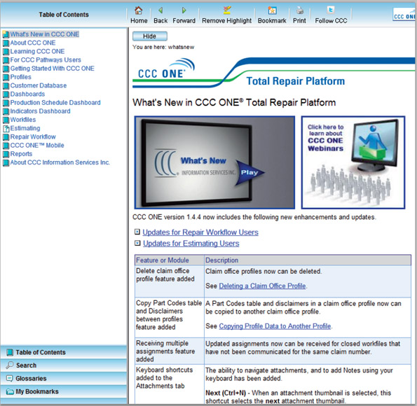Click the Print printer icon
417x406 pixels.
[300, 10]
